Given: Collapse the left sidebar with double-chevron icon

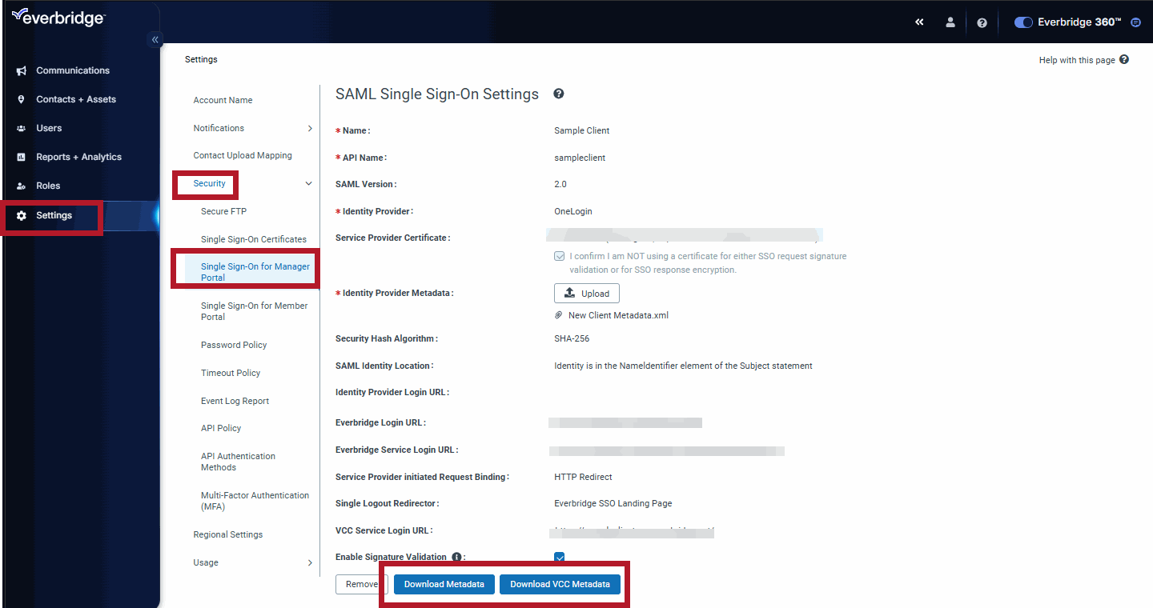Looking at the screenshot, I should (155, 39).
